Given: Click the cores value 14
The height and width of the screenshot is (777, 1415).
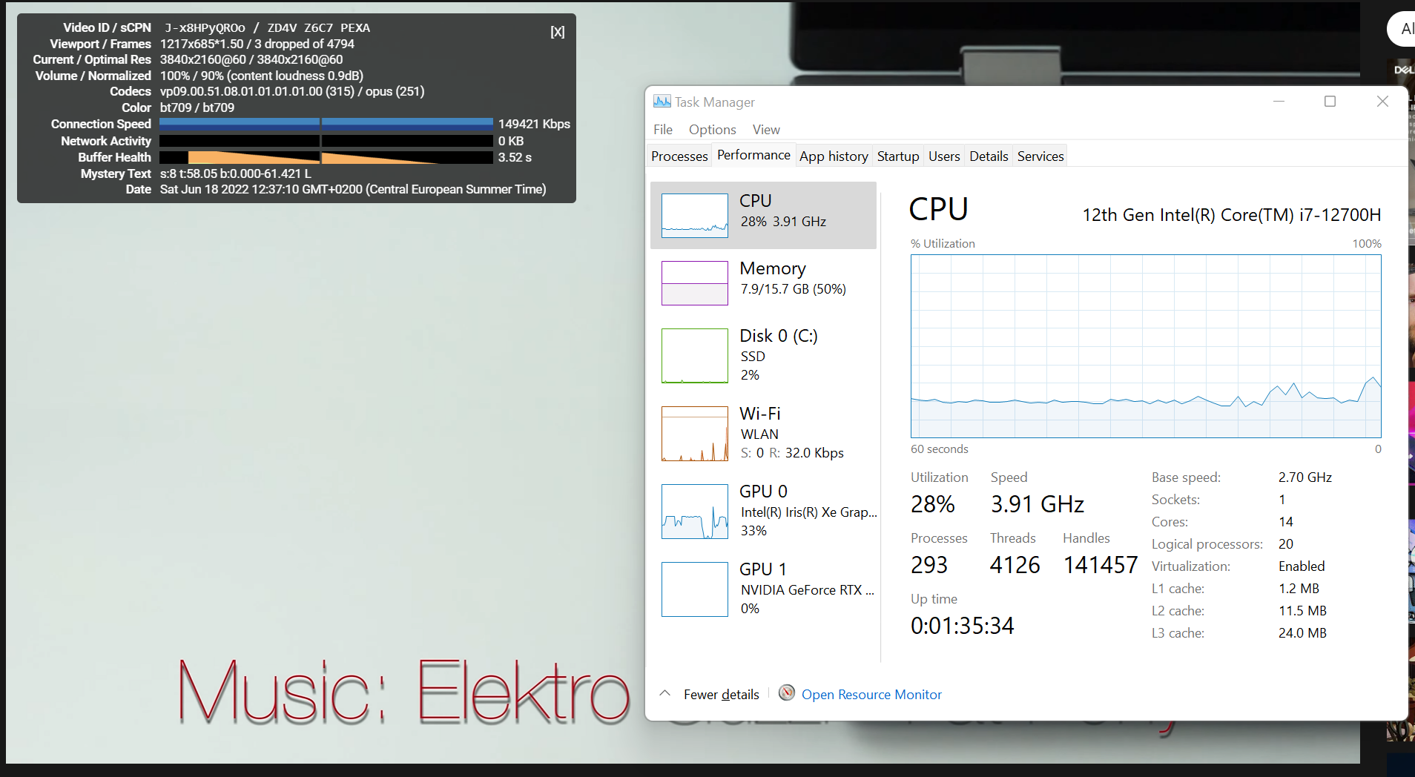Looking at the screenshot, I should tap(1286, 522).
